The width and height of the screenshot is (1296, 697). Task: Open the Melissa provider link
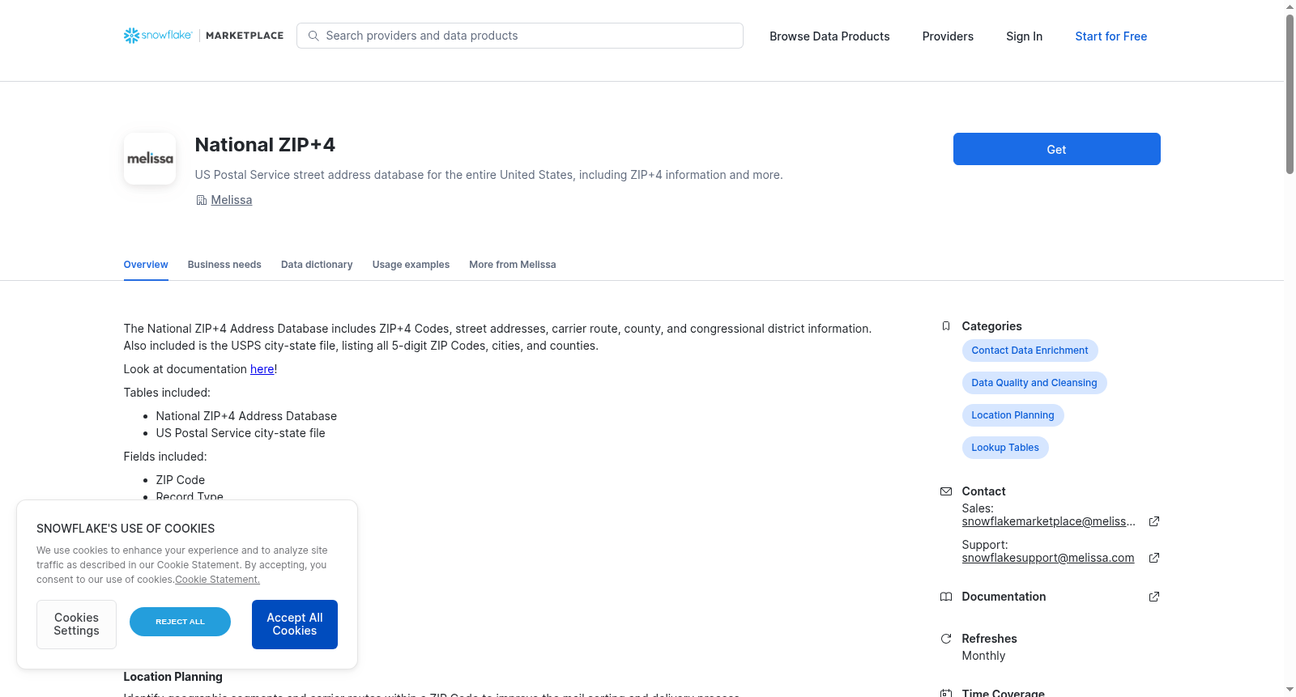coord(232,200)
